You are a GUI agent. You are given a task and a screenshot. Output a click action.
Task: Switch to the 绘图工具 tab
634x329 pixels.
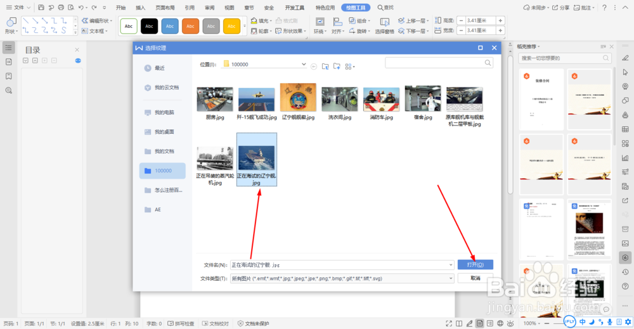(x=356, y=7)
